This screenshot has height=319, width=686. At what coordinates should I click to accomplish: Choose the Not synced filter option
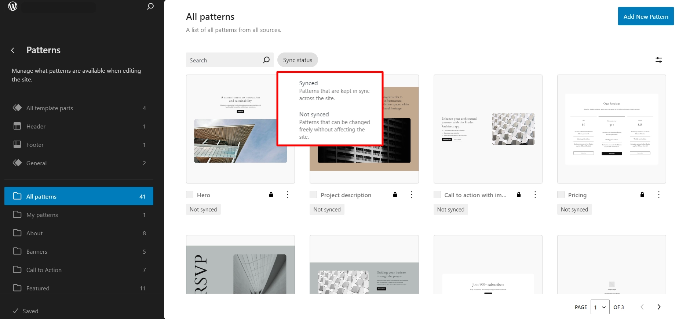(x=330, y=125)
